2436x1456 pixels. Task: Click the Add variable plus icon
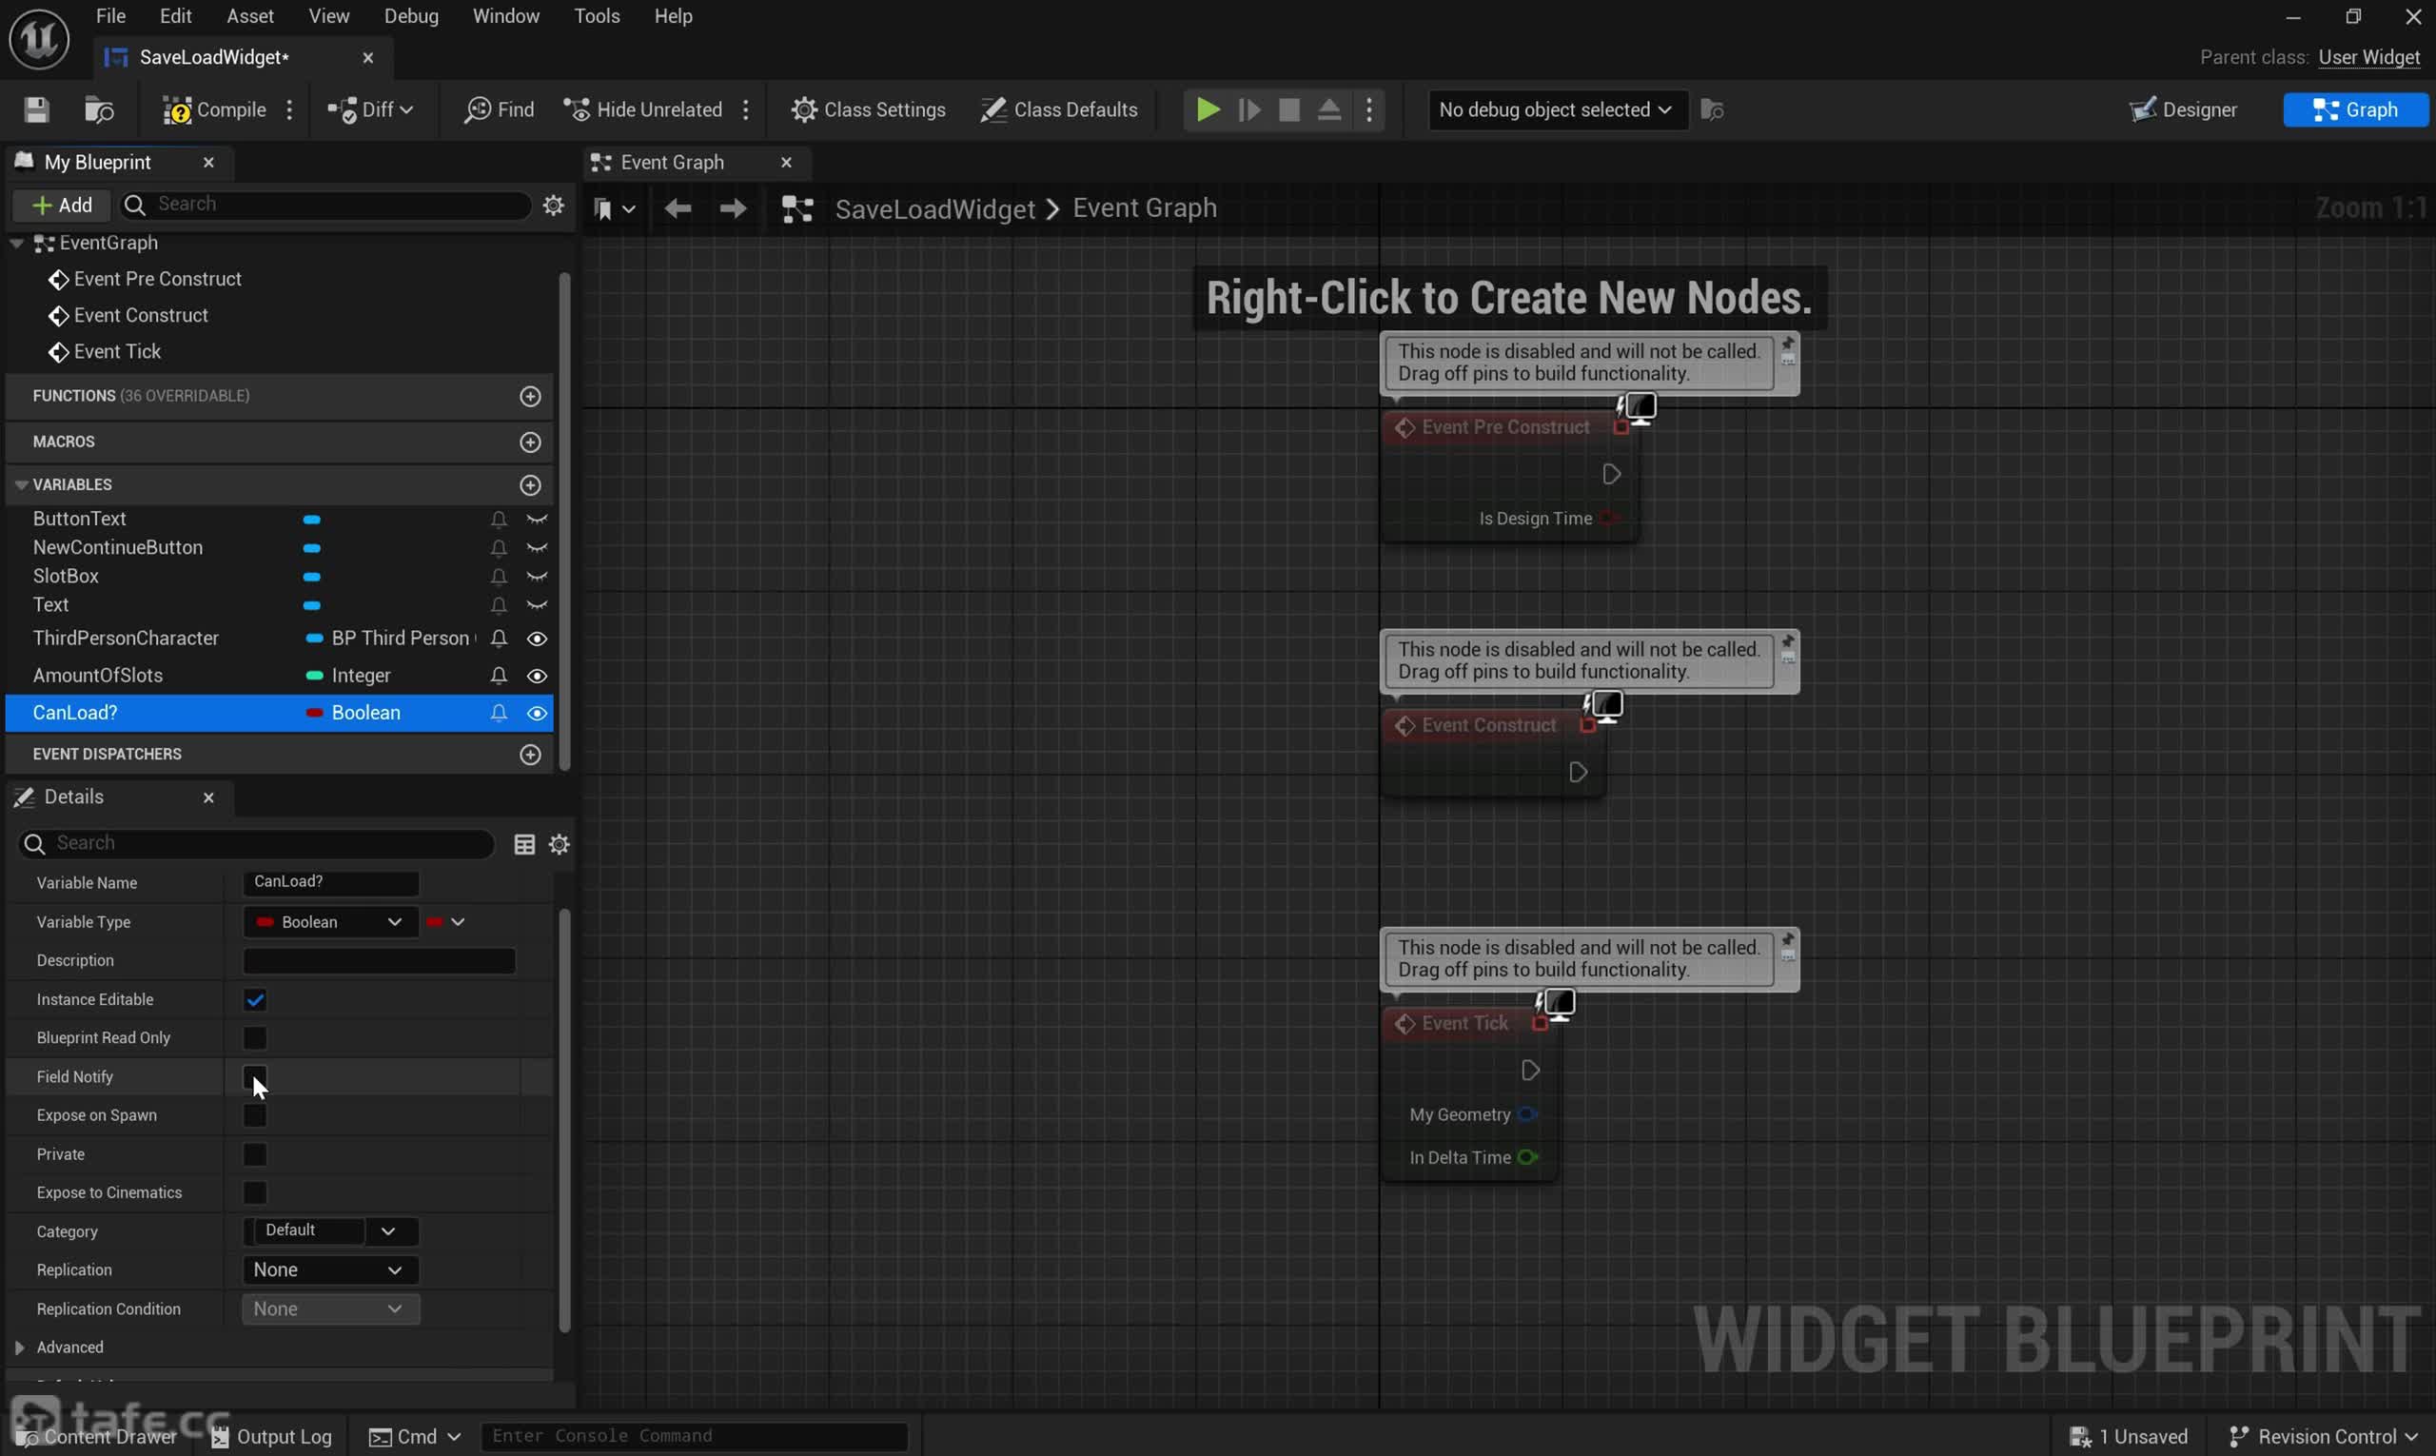(x=532, y=483)
